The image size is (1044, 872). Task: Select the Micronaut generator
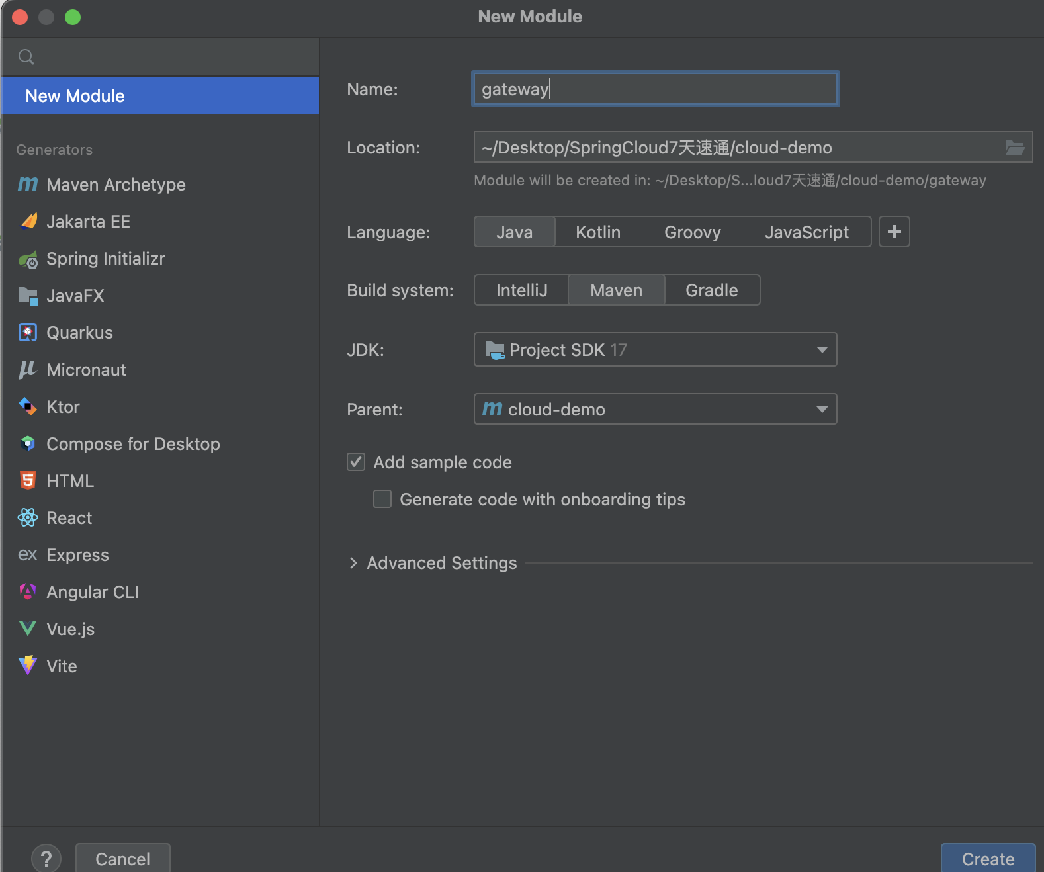point(160,370)
